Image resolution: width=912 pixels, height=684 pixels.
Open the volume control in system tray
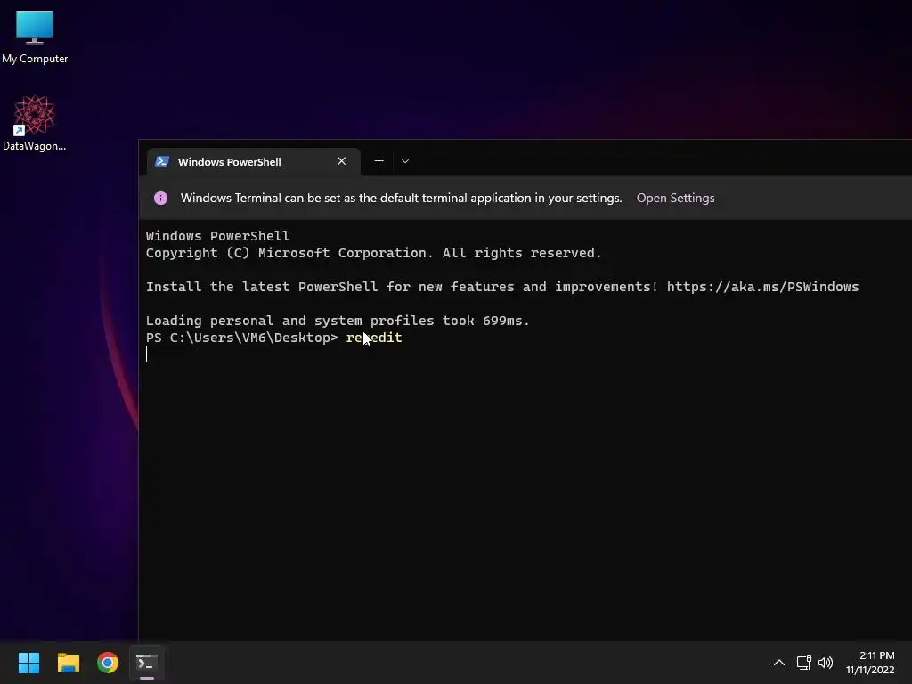826,663
